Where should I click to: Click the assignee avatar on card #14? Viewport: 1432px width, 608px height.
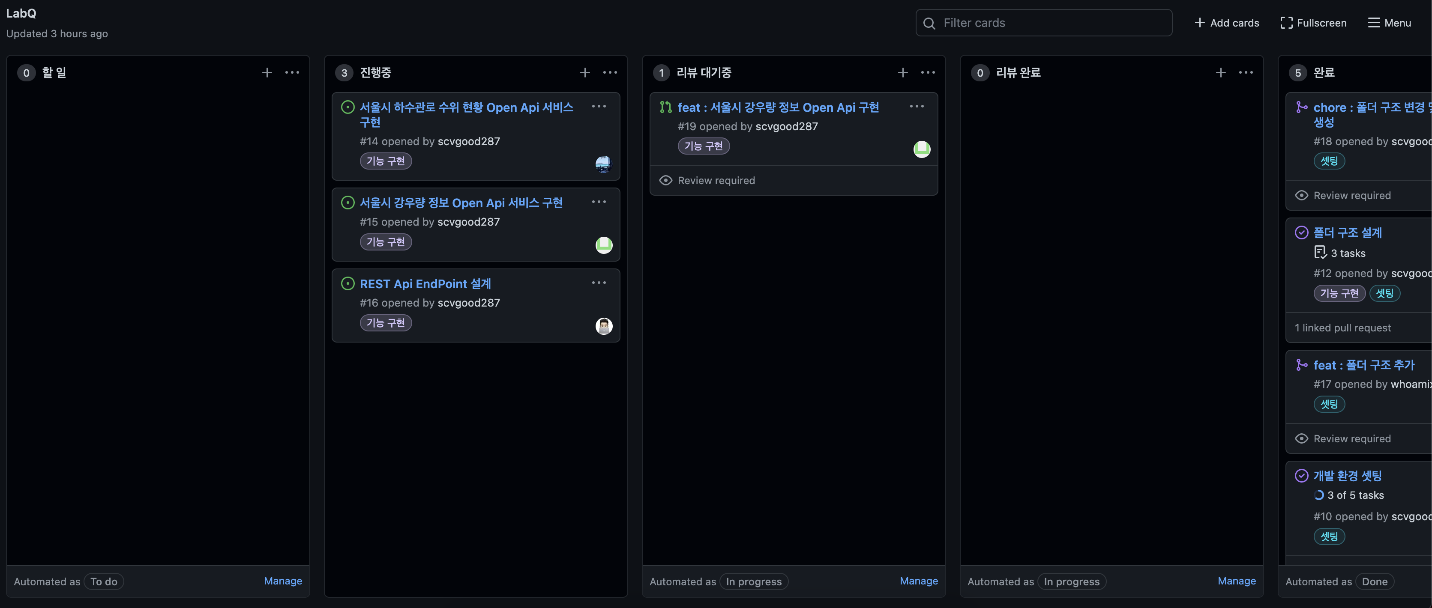(603, 164)
